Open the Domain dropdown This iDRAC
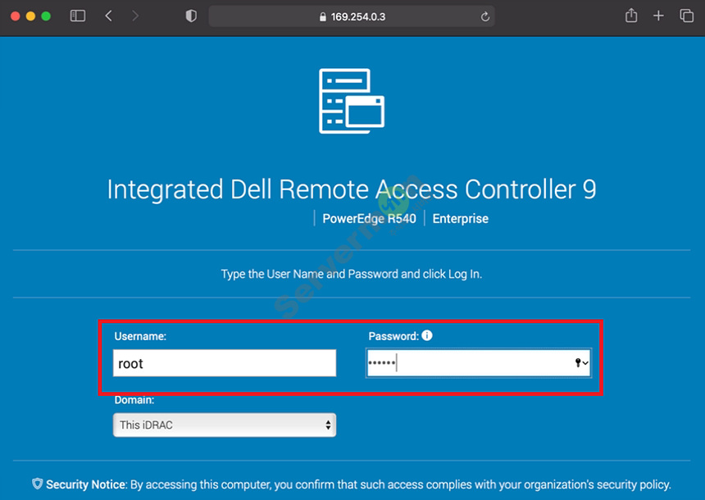Viewport: 705px width, 500px height. coord(225,425)
